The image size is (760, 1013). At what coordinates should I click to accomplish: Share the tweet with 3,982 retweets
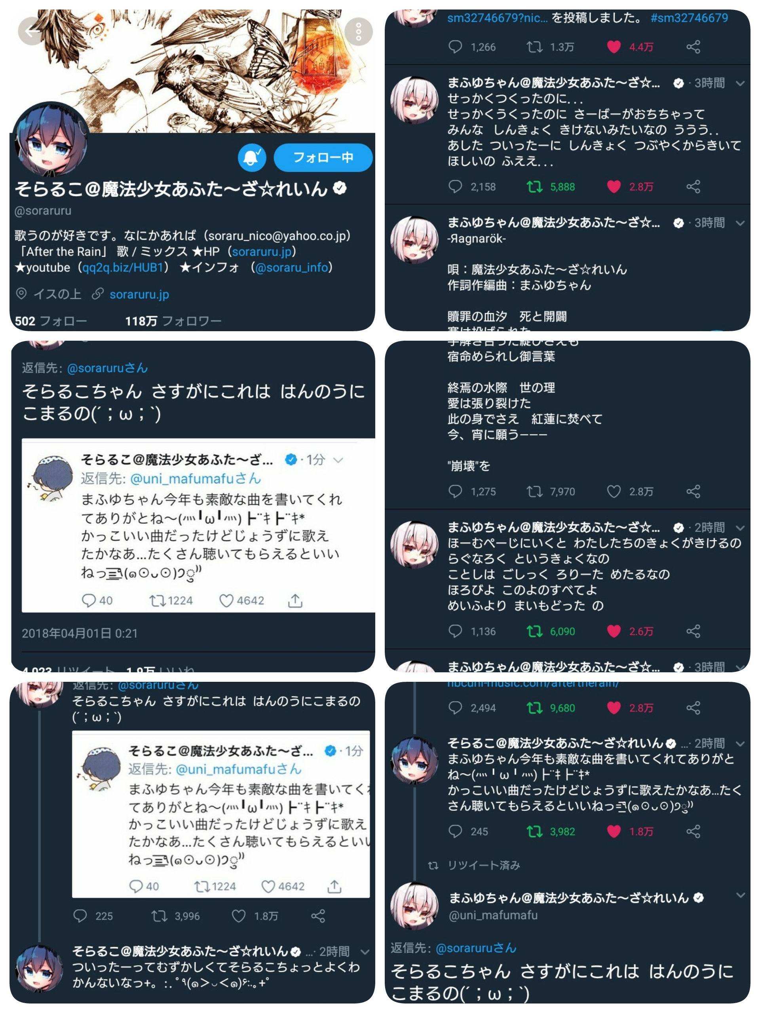coord(693,831)
